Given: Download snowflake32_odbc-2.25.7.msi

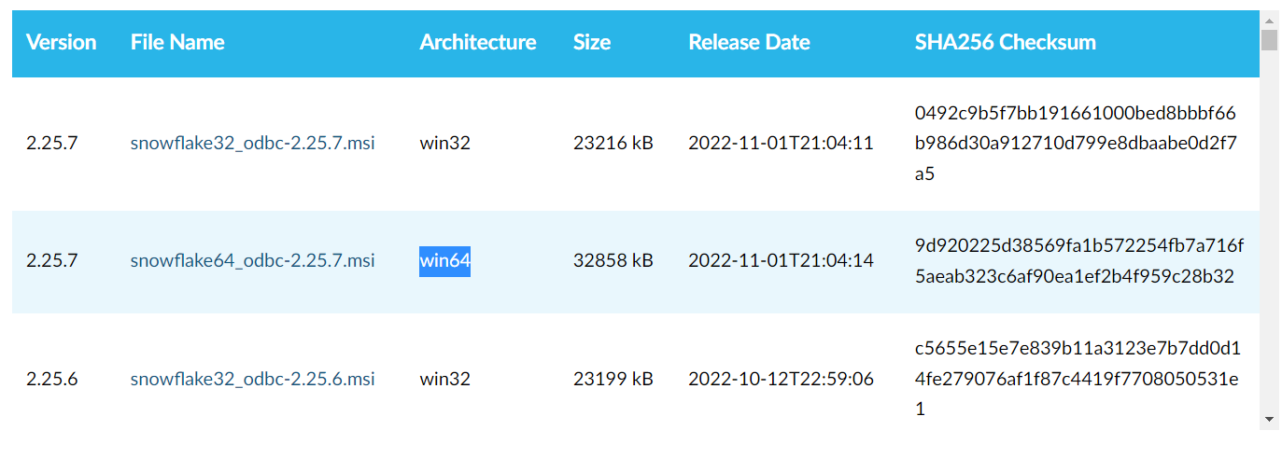Looking at the screenshot, I should click(x=252, y=143).
